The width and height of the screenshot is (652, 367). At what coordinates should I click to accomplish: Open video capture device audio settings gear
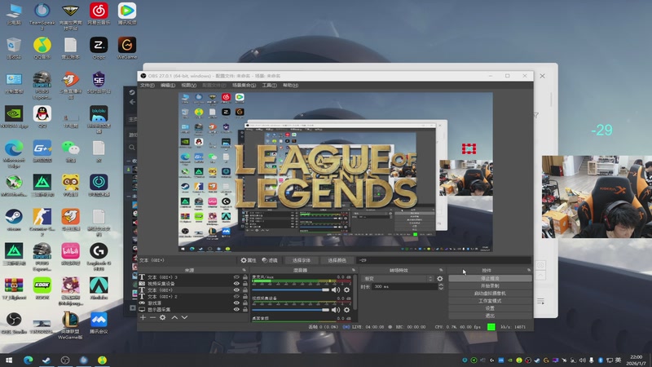pos(346,310)
